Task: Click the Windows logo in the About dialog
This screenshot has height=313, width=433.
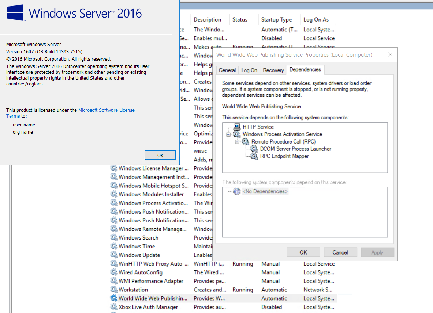Action: pos(15,13)
